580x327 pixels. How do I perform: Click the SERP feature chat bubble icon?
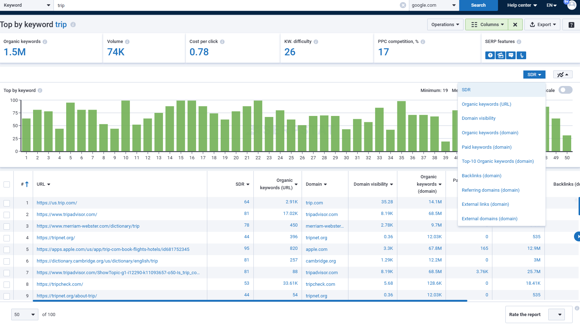click(511, 55)
